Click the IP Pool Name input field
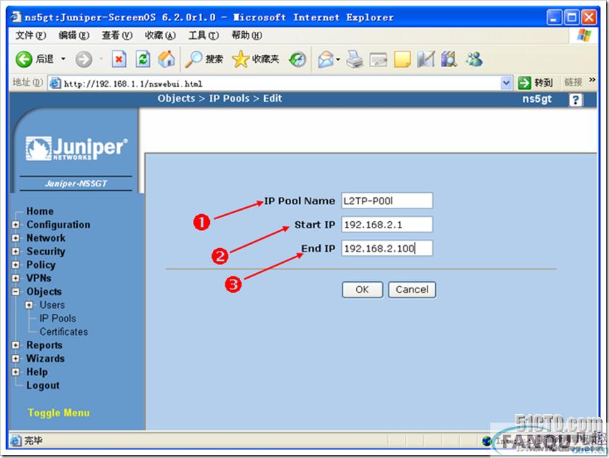Image resolution: width=609 pixels, height=458 pixels. pyautogui.click(x=387, y=201)
